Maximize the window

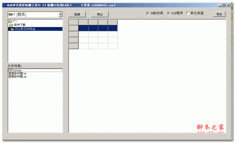tap(224, 5)
